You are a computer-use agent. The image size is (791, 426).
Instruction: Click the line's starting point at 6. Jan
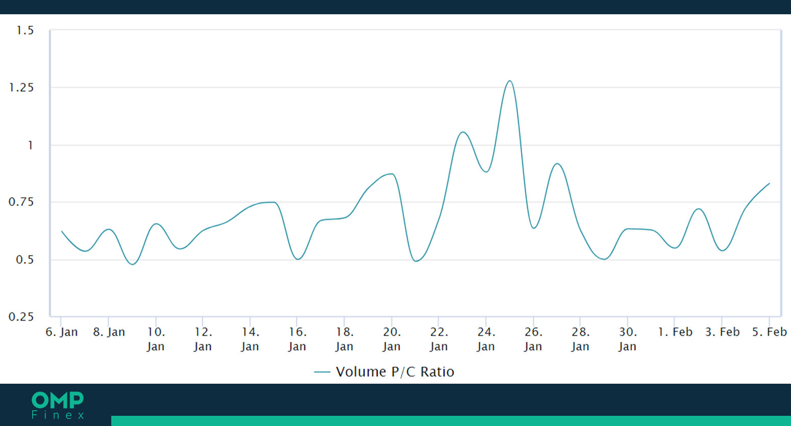[62, 231]
